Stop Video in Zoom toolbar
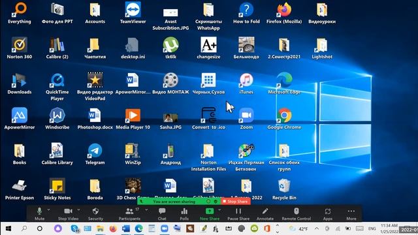Viewport: 418px width, 235px height. point(68,213)
